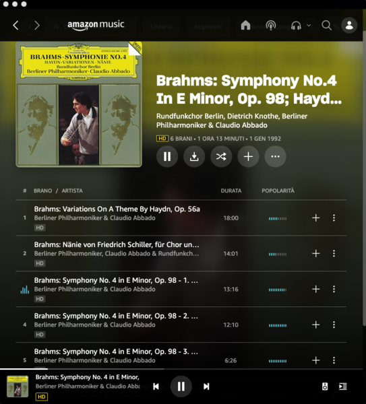
Task: Add Nänie von Friedrich Schiller track to library
Action: coord(315,254)
